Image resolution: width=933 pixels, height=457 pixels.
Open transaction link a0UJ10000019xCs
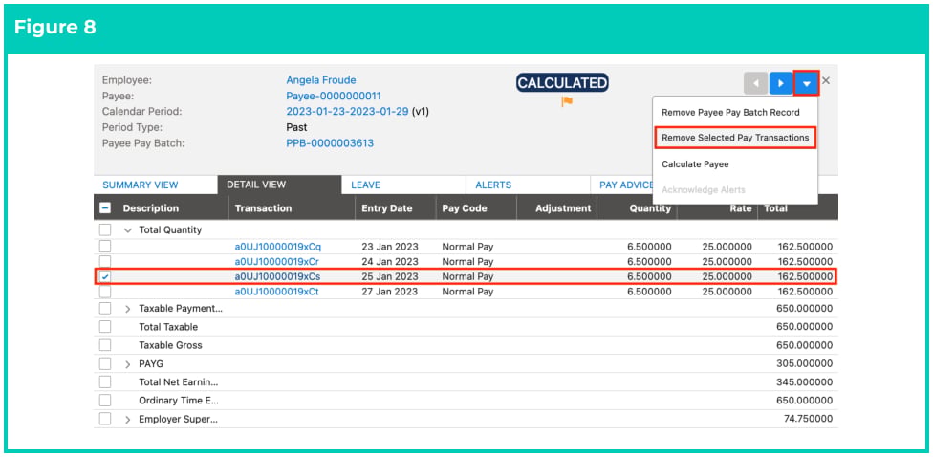pyautogui.click(x=278, y=276)
